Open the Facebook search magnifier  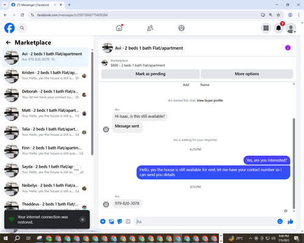[22, 28]
